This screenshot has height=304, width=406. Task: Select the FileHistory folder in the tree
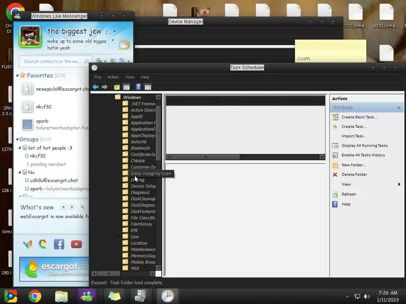(x=142, y=224)
